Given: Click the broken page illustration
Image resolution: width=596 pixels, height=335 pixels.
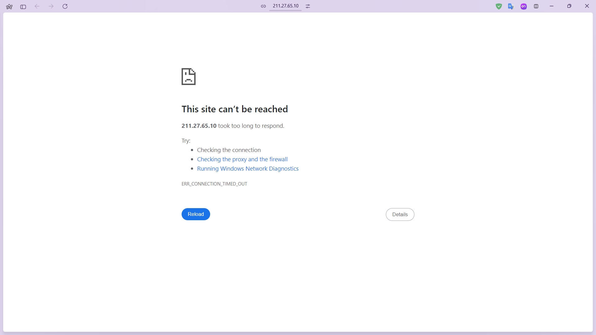Looking at the screenshot, I should click(188, 77).
